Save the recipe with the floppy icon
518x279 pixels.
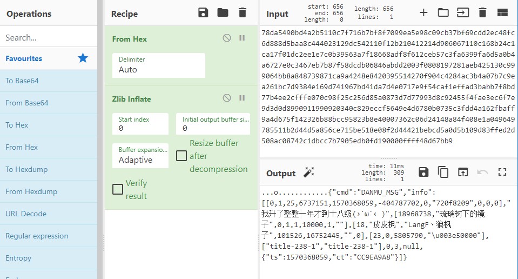coord(203,12)
